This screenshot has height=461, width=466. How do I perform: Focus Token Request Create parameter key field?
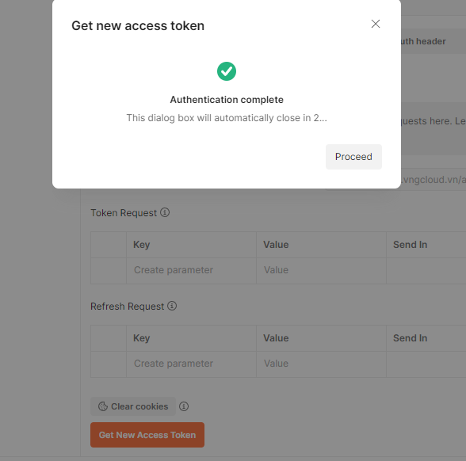click(192, 270)
